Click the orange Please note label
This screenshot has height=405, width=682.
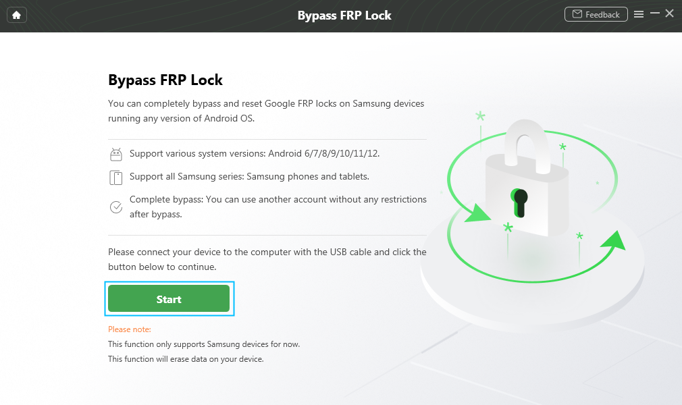pyautogui.click(x=130, y=329)
